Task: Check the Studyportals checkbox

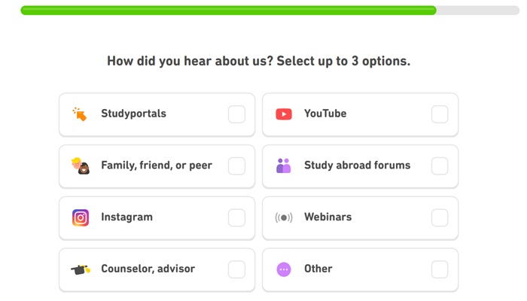Action: point(236,114)
